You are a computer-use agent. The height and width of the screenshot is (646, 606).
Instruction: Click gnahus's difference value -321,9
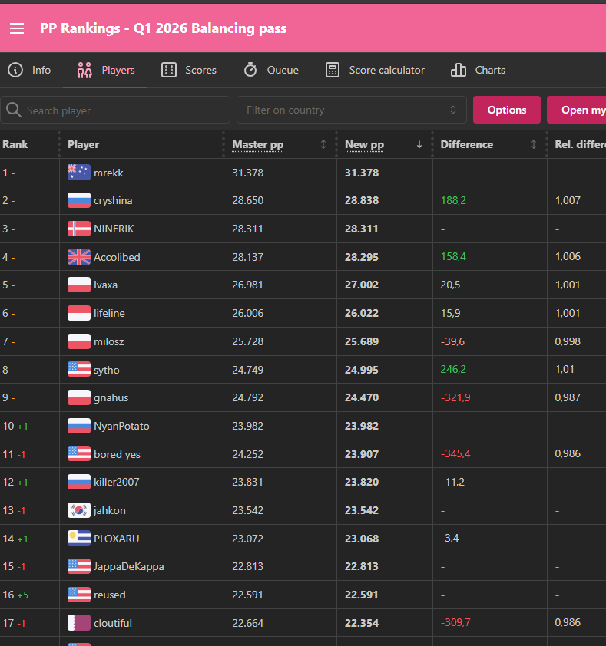pos(455,397)
